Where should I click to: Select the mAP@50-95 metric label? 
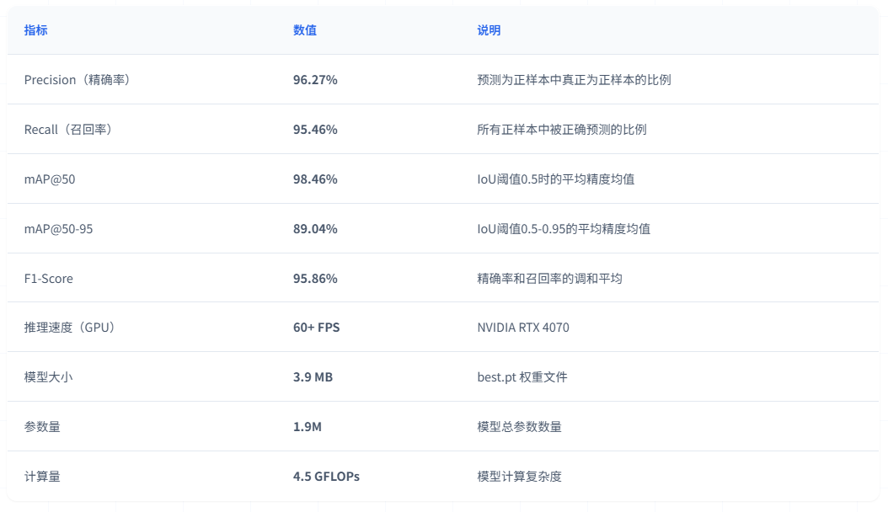point(62,229)
